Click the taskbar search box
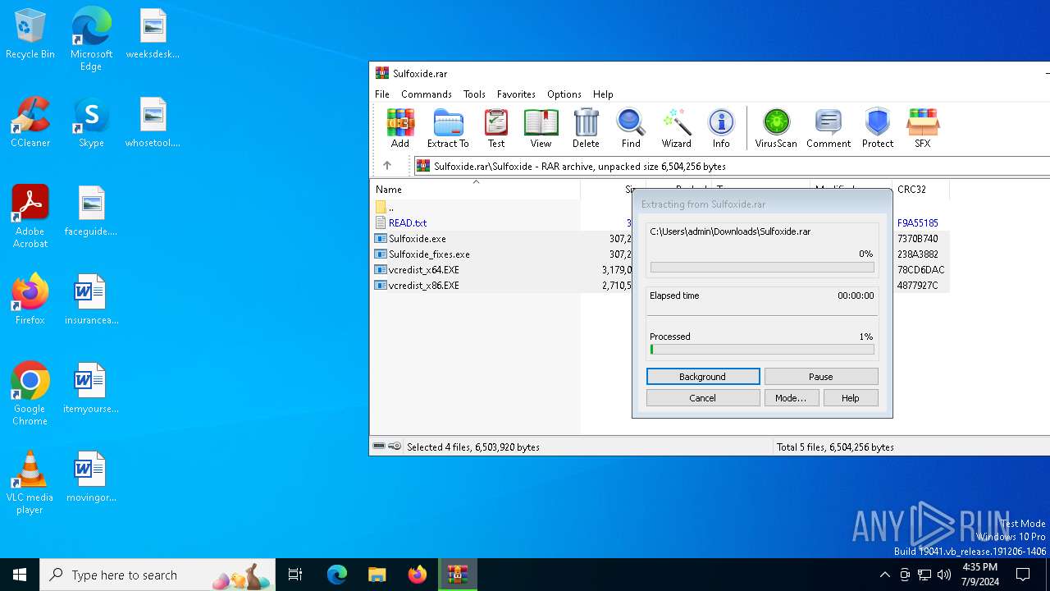This screenshot has height=591, width=1050. pyautogui.click(x=157, y=575)
